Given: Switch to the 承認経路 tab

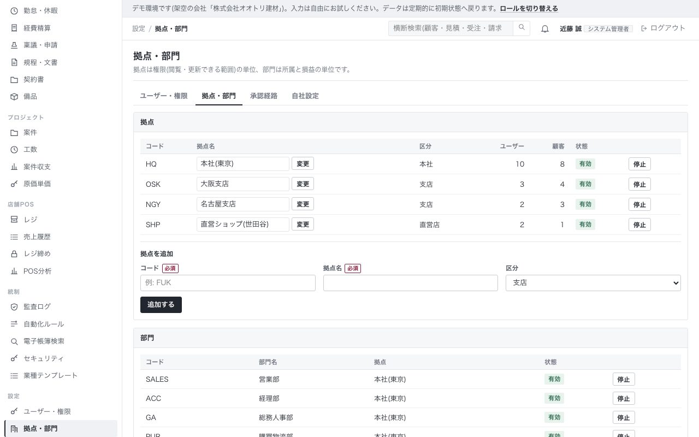Looking at the screenshot, I should tap(264, 96).
